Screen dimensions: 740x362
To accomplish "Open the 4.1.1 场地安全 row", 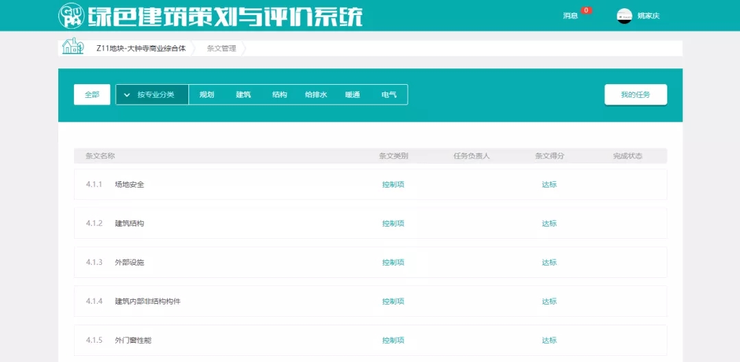I will click(x=129, y=185).
